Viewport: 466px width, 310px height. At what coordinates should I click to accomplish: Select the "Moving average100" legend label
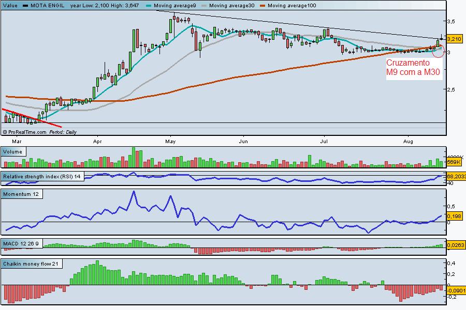pyautogui.click(x=292, y=5)
